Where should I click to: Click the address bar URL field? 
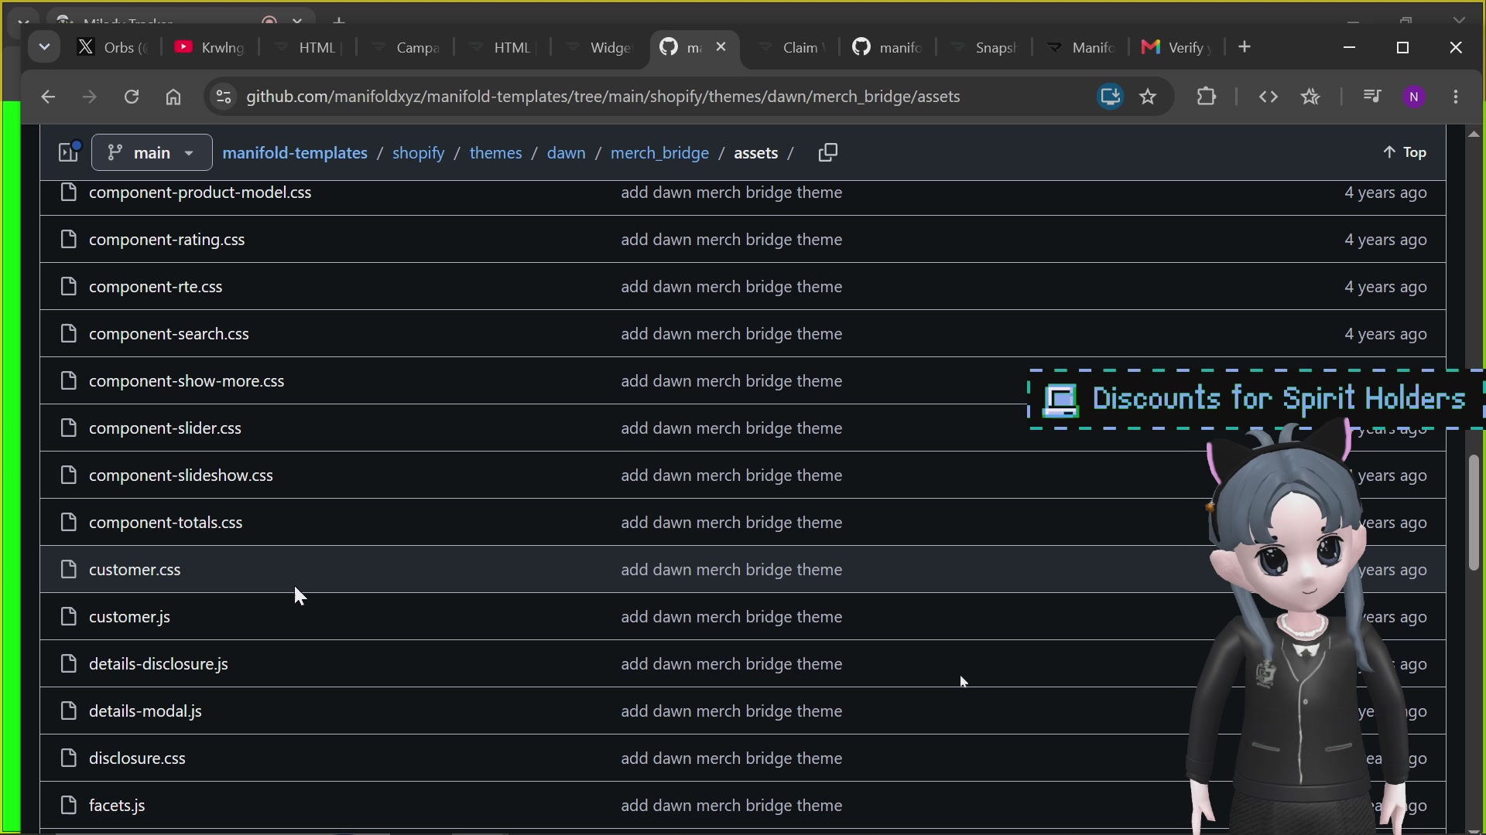603,97
